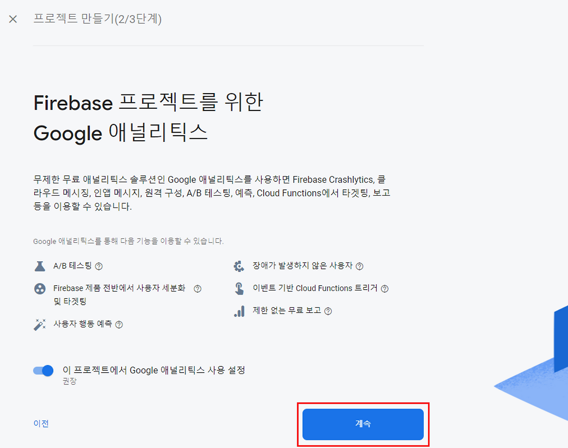Click the 다음 기능을 이용할 수 있습니다 caption
This screenshot has height=448, width=568.
(128, 241)
